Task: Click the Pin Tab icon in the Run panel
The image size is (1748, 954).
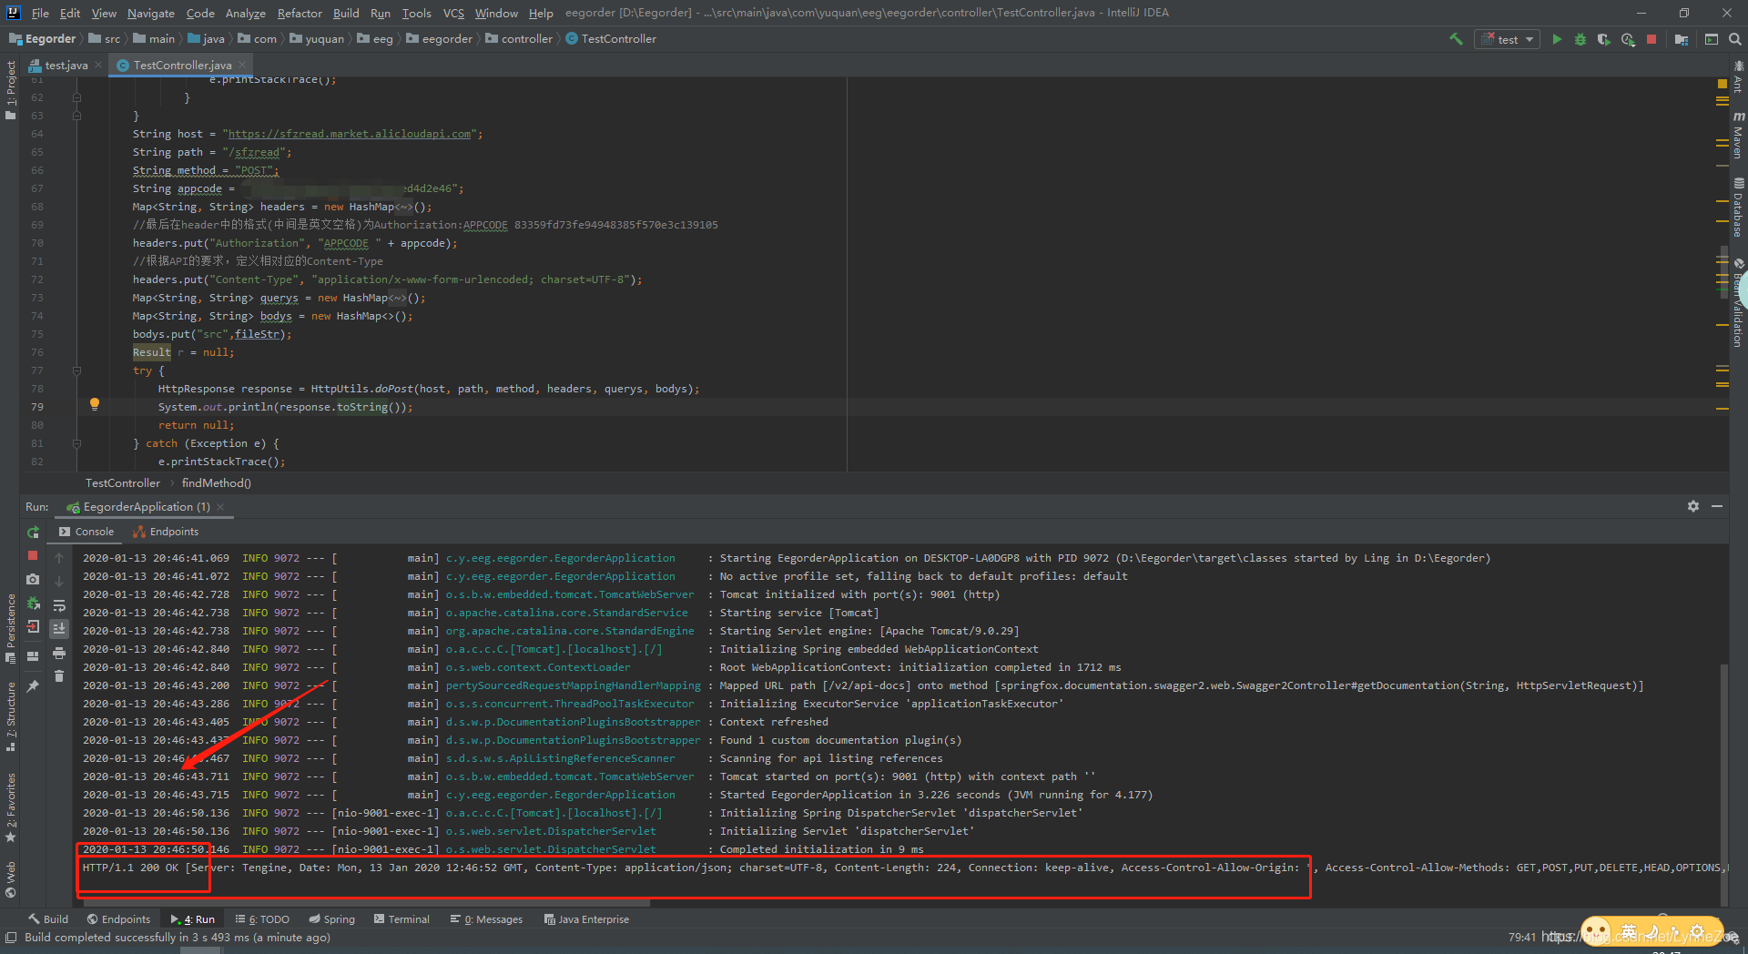Action: coord(34,685)
